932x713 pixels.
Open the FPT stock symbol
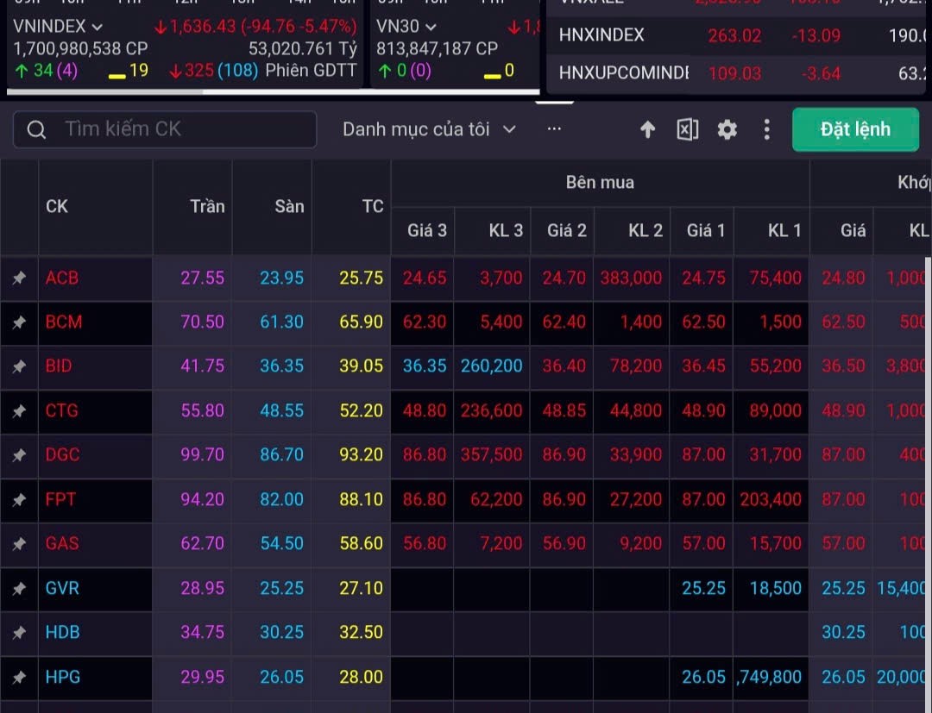[x=60, y=500]
